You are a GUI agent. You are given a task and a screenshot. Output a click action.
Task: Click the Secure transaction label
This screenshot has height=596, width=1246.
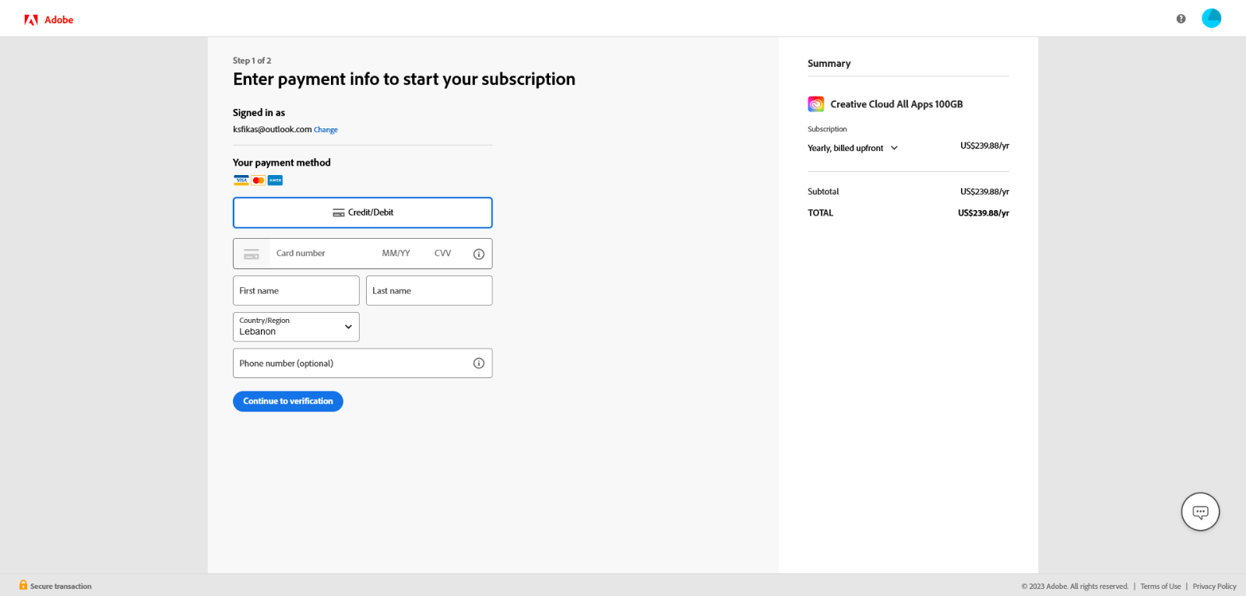[61, 587]
